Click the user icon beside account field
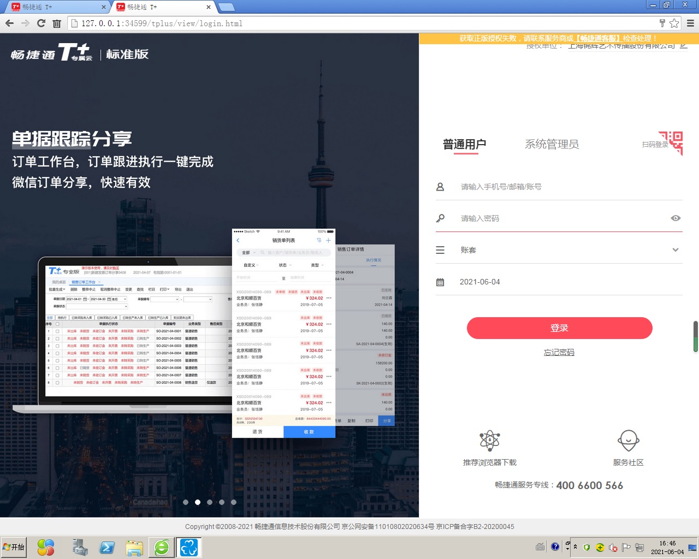 point(440,187)
